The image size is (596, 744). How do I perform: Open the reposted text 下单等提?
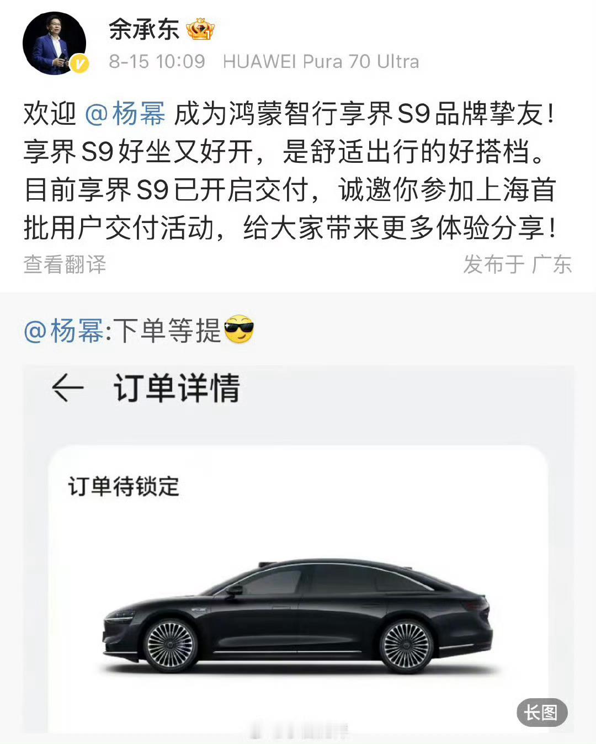(x=167, y=331)
